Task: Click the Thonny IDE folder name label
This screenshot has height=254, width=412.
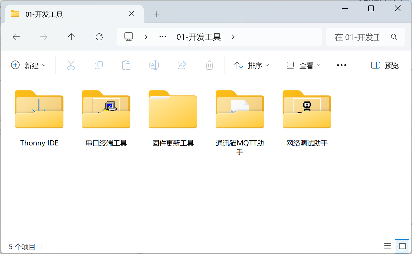Action: (x=39, y=143)
